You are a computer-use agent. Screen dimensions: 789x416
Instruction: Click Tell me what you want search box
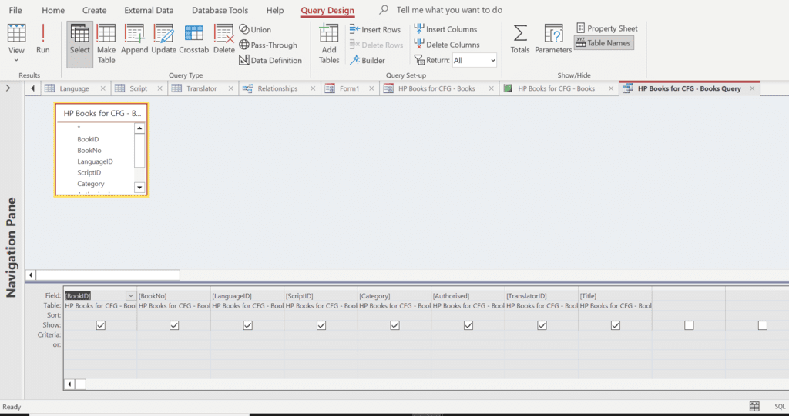click(449, 10)
